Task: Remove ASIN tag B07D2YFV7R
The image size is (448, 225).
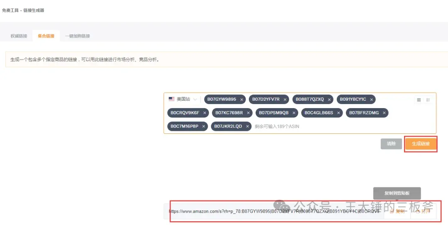Action: pos(285,99)
